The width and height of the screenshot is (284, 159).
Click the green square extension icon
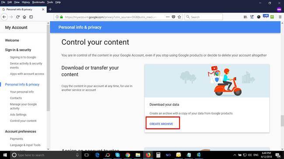click(x=272, y=17)
